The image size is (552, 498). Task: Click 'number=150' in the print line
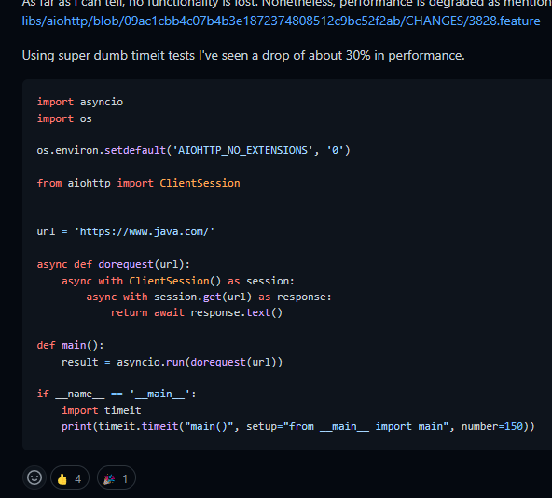(492, 426)
